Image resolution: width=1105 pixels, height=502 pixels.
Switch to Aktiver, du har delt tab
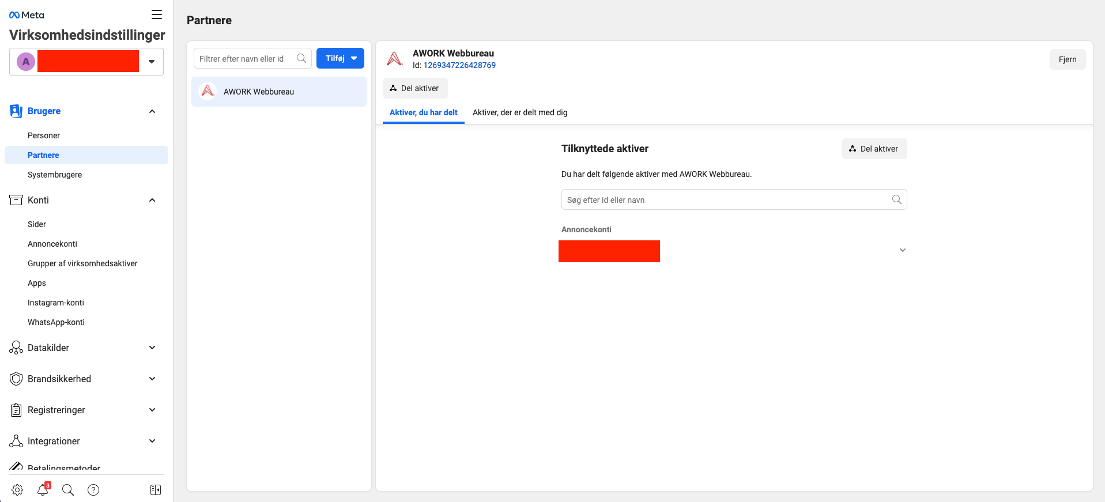click(424, 112)
